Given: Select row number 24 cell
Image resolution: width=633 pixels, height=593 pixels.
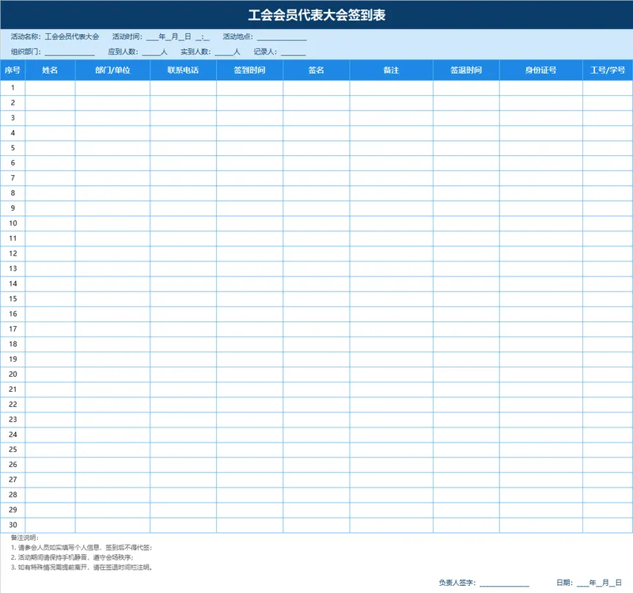Looking at the screenshot, I should (13, 435).
